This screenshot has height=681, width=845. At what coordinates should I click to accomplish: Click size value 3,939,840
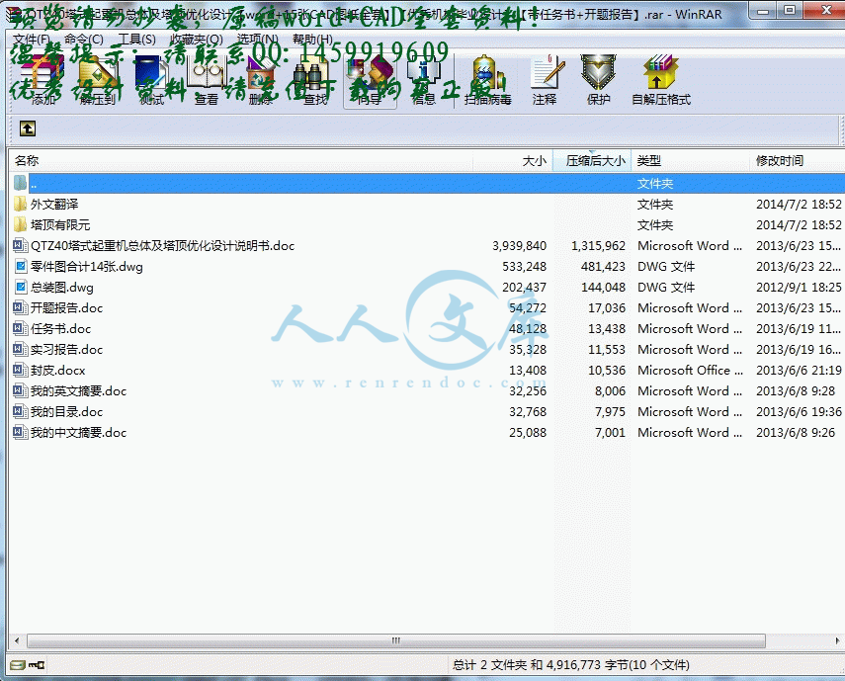[519, 246]
